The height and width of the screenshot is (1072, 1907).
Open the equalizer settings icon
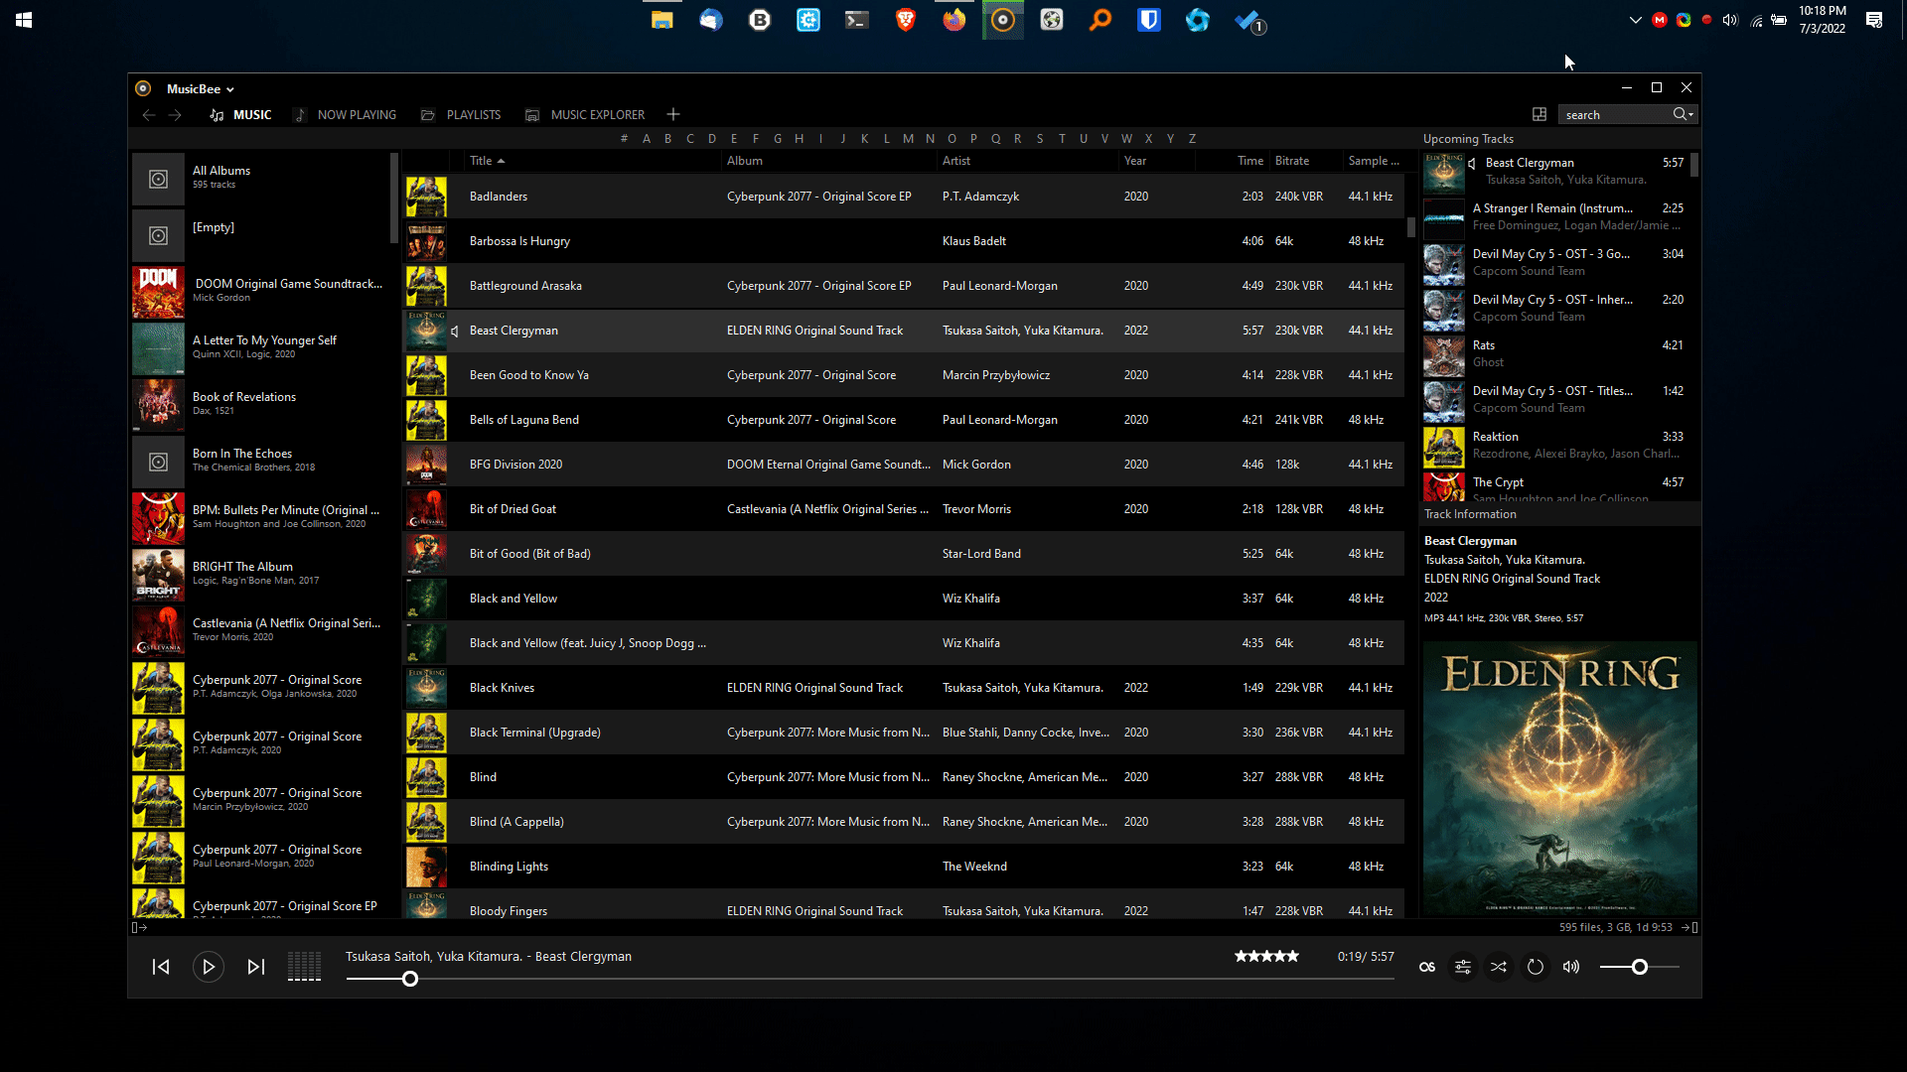[1463, 967]
